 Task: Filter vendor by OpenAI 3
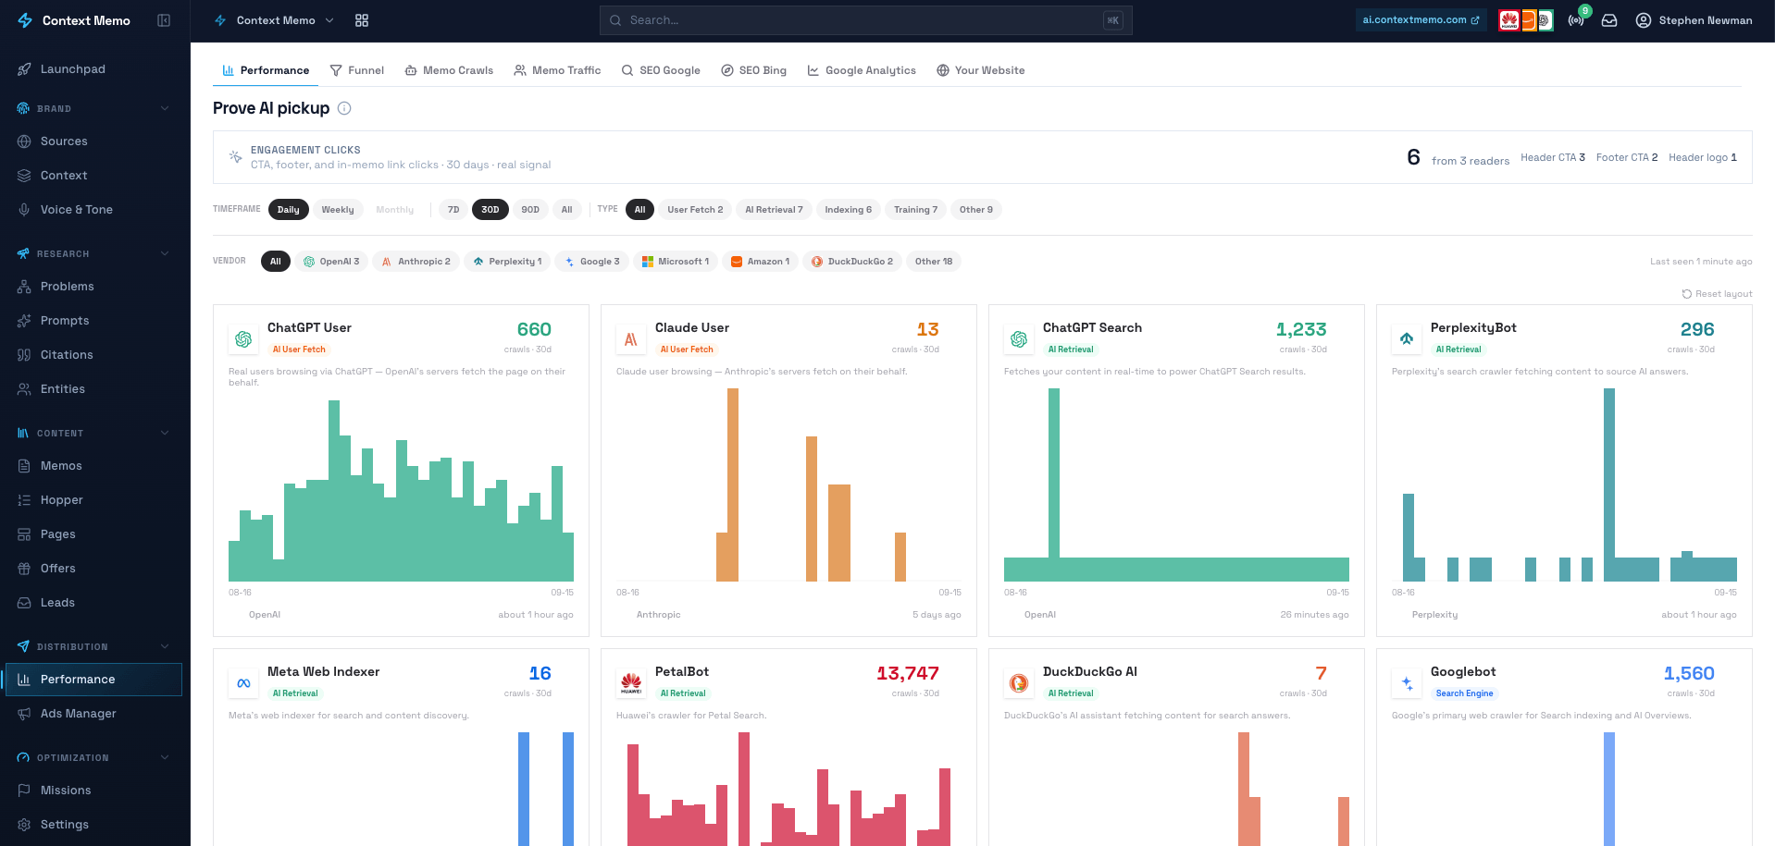tap(331, 262)
